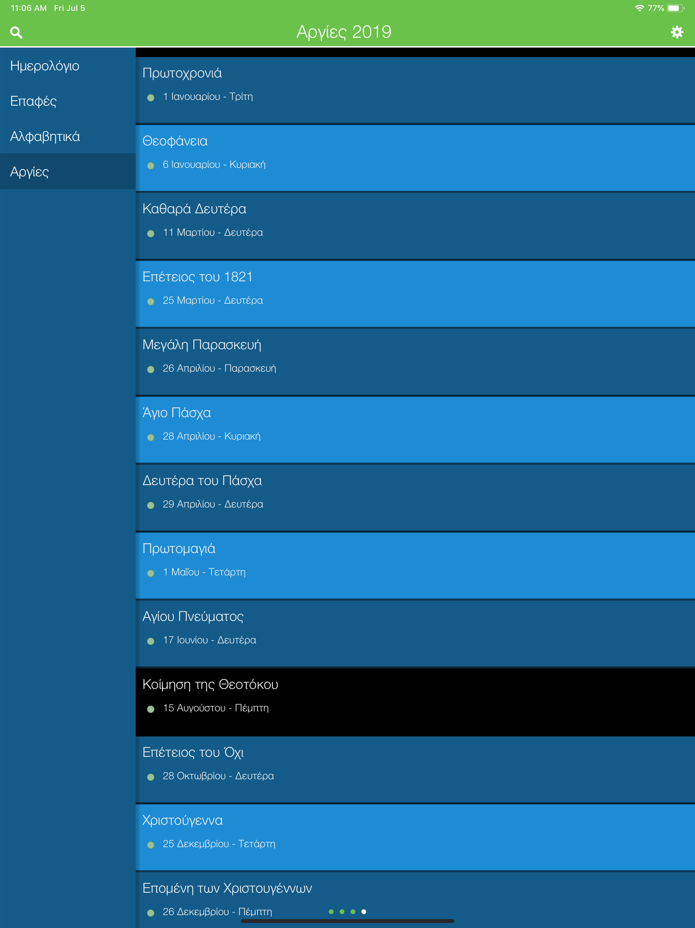The height and width of the screenshot is (928, 695).
Task: Open settings via the gear icon
Action: pos(677,32)
